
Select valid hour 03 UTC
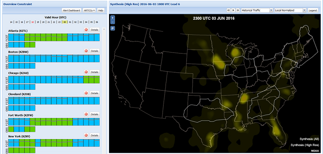point(81,22)
